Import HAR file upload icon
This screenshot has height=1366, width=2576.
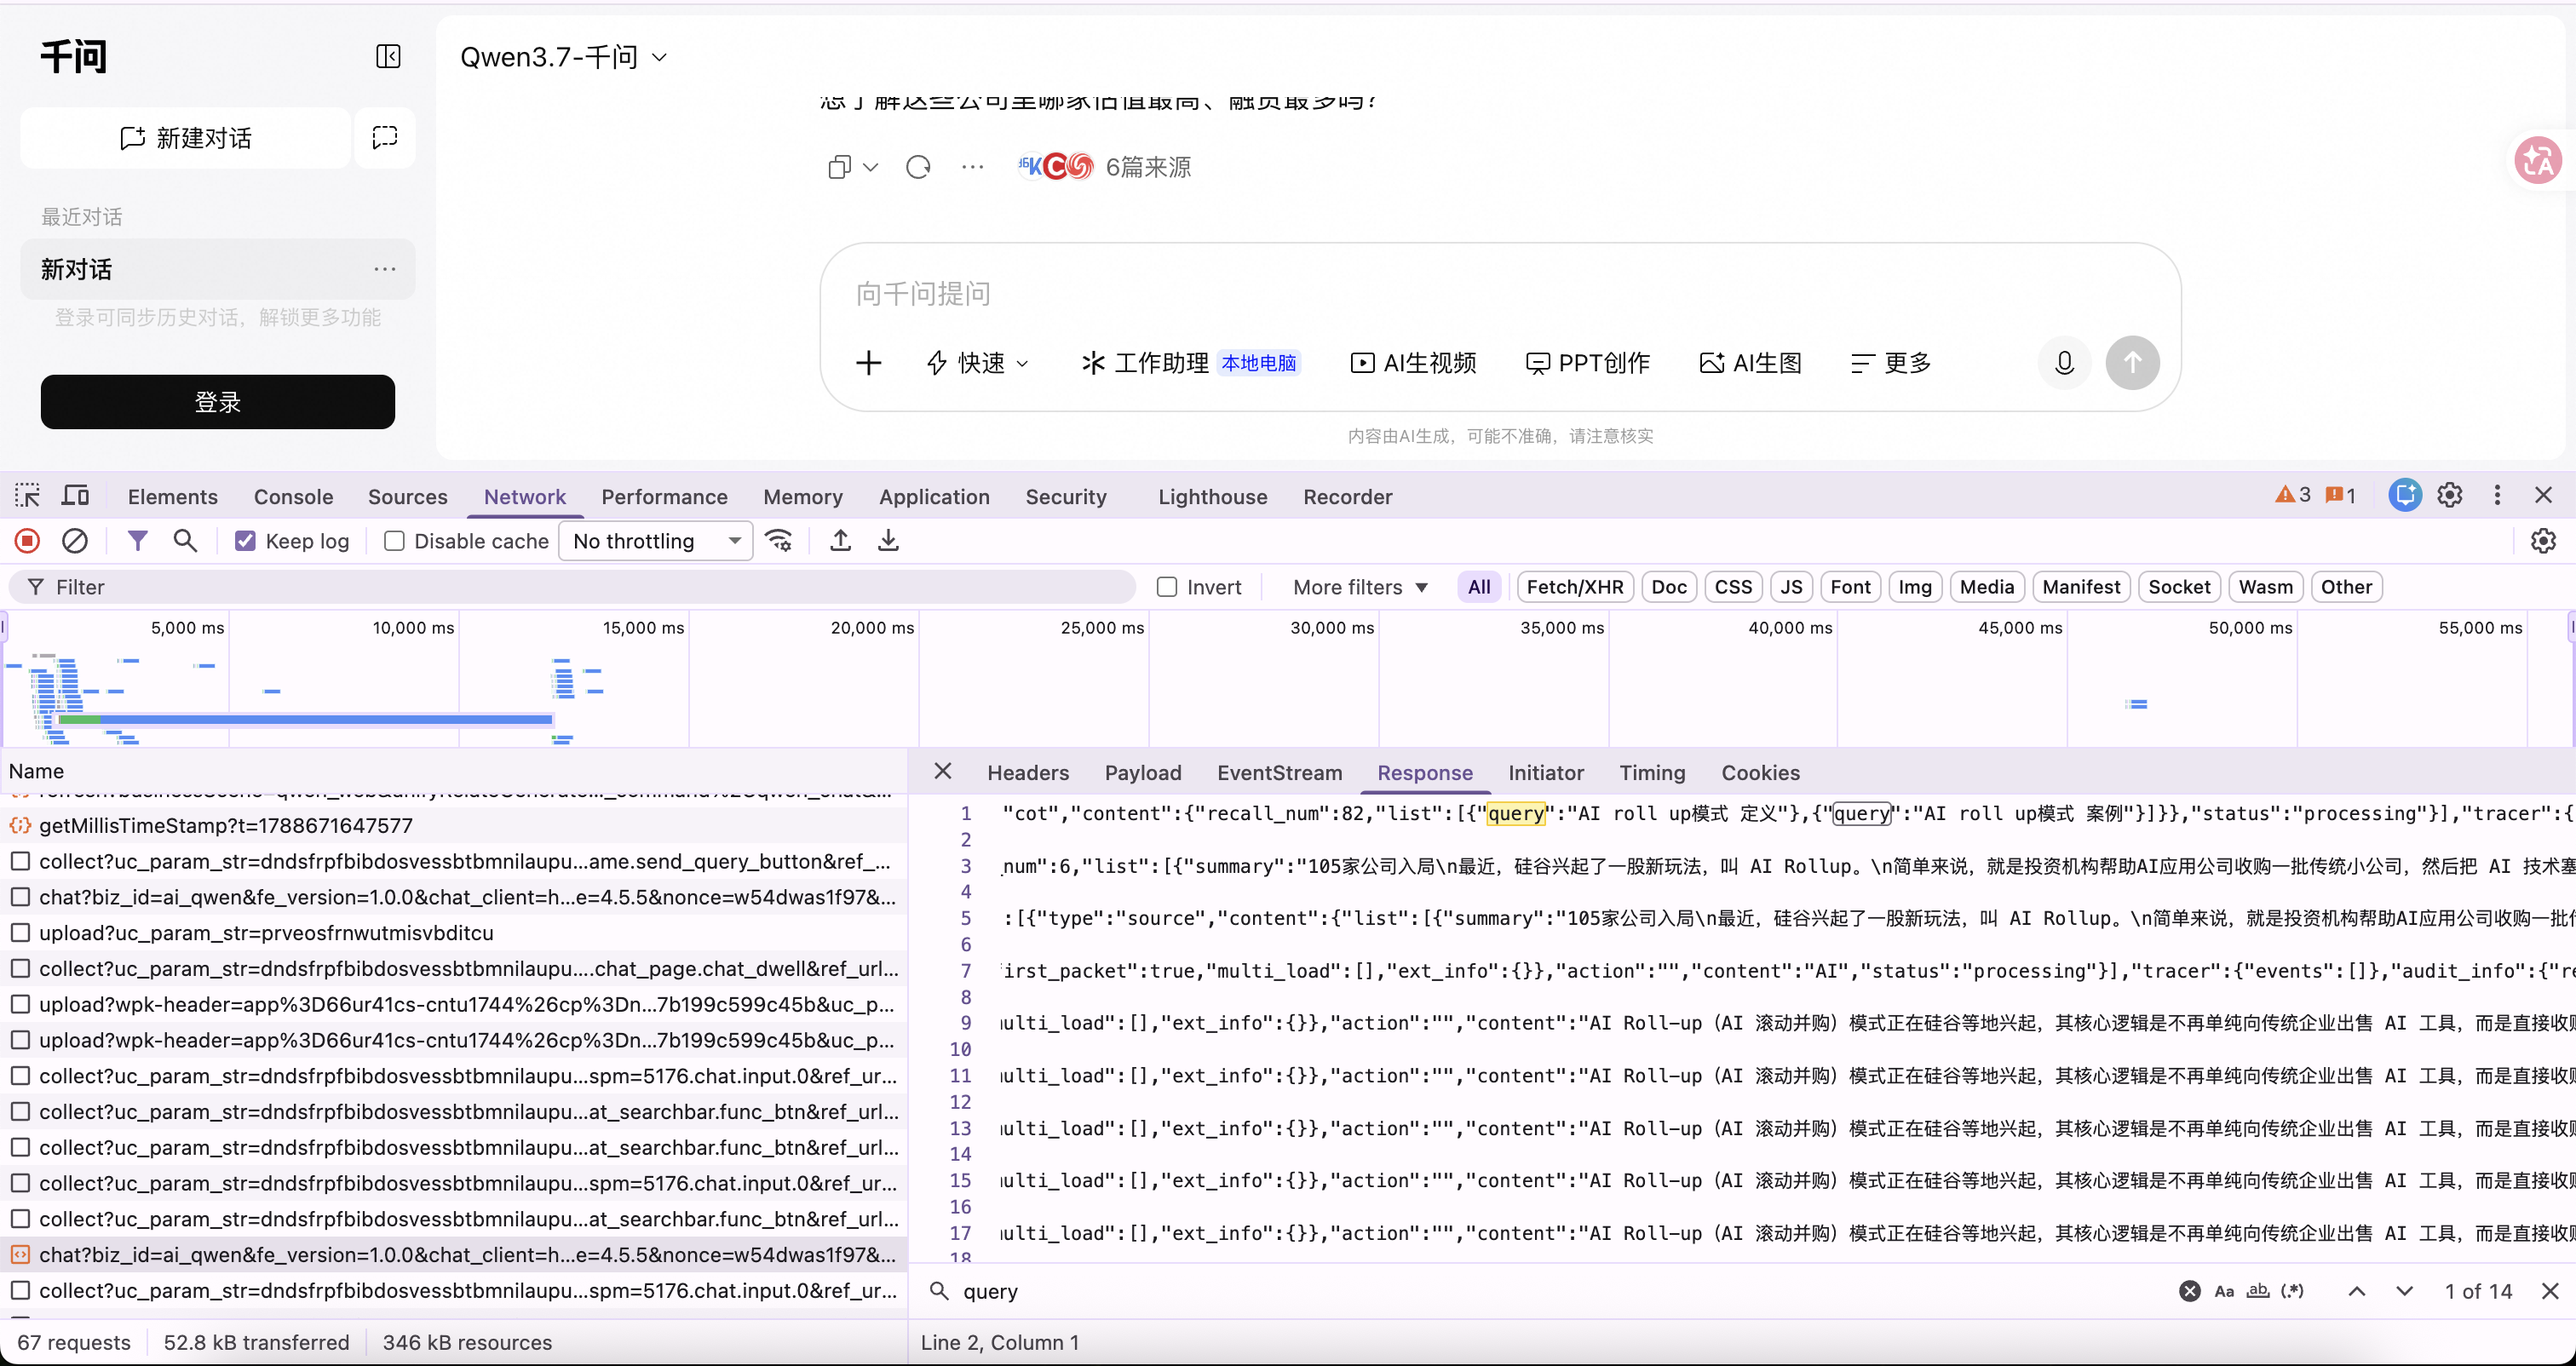841,541
